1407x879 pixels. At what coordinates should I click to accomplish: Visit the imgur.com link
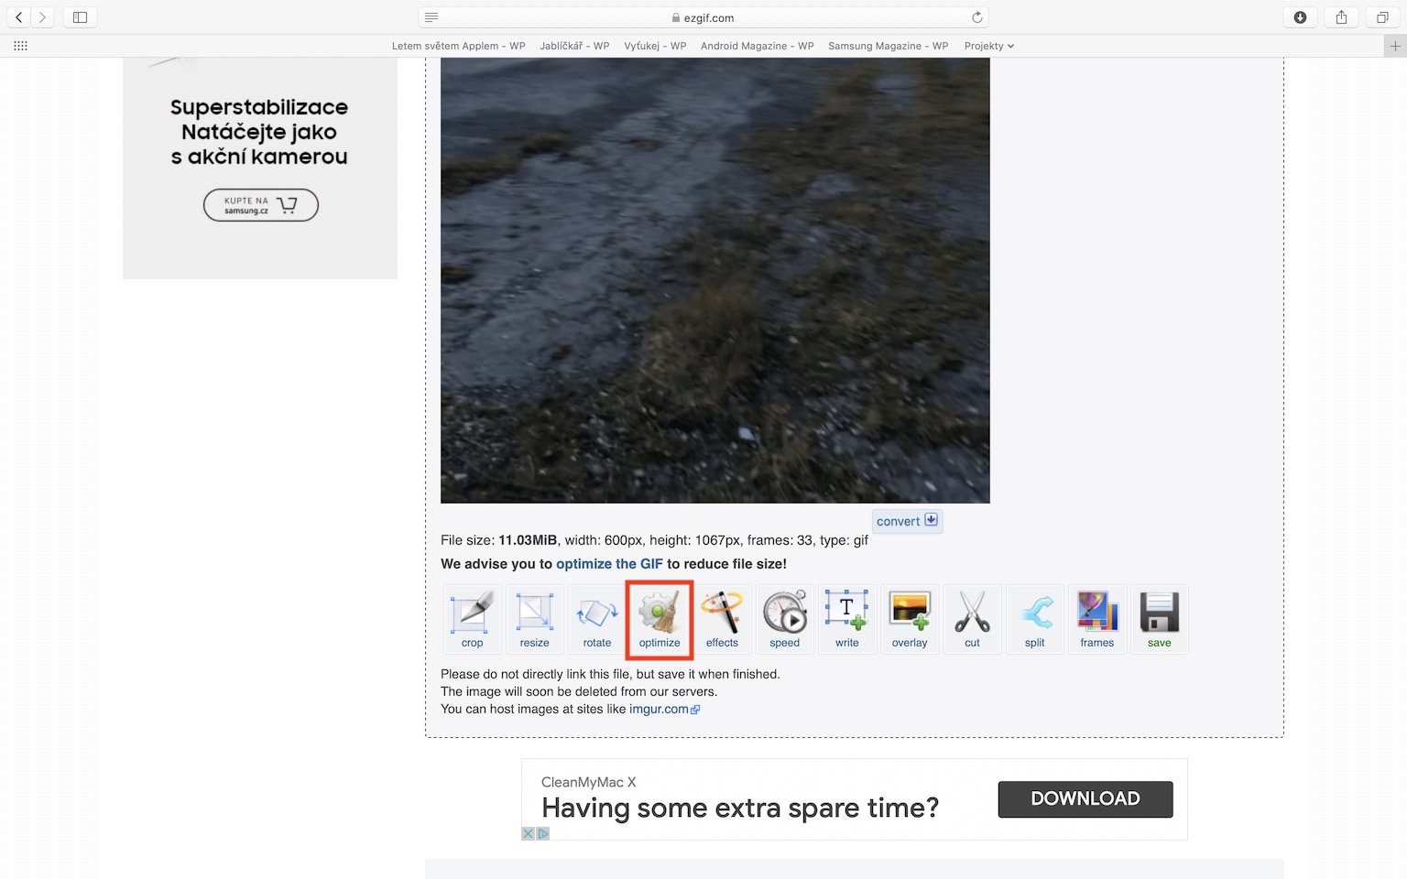pyautogui.click(x=664, y=709)
